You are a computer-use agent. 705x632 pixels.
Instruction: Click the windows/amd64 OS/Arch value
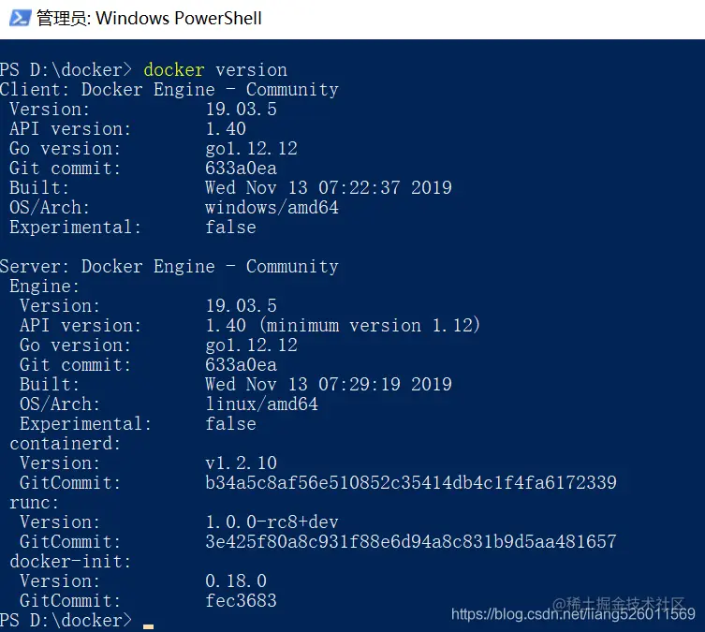[272, 208]
